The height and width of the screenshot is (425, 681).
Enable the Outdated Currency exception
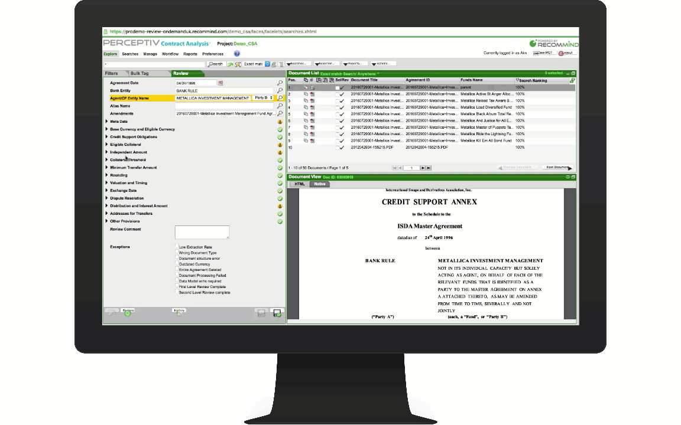(x=177, y=263)
